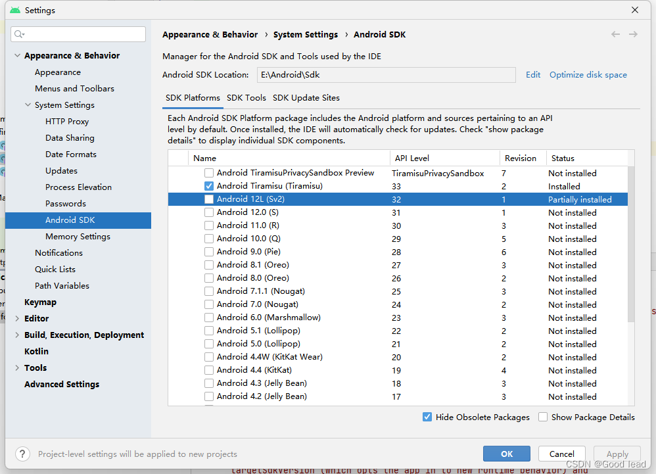Open Path Variables settings

(x=62, y=286)
